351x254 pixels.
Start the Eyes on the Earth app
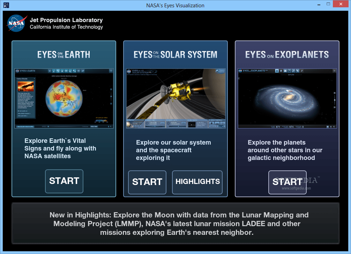point(64,181)
